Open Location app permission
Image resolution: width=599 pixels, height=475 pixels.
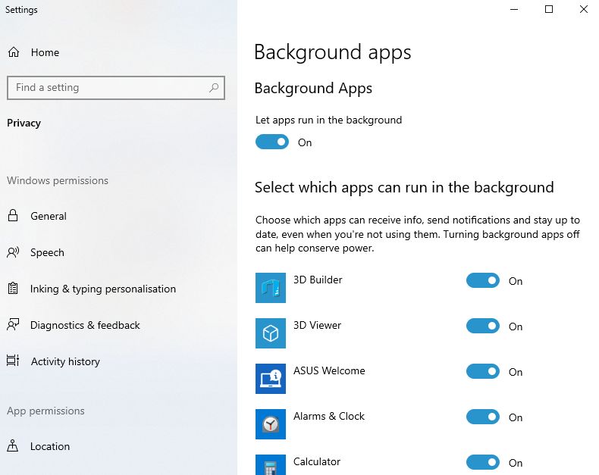pos(50,446)
